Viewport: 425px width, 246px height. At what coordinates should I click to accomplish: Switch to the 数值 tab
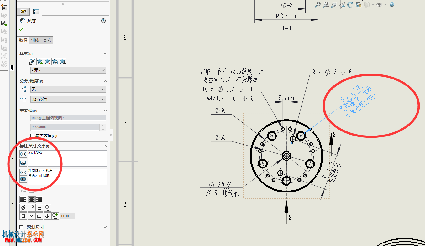[x=23, y=40]
